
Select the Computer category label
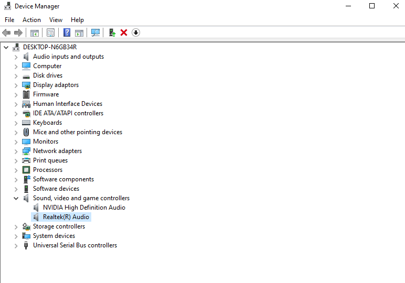(47, 66)
